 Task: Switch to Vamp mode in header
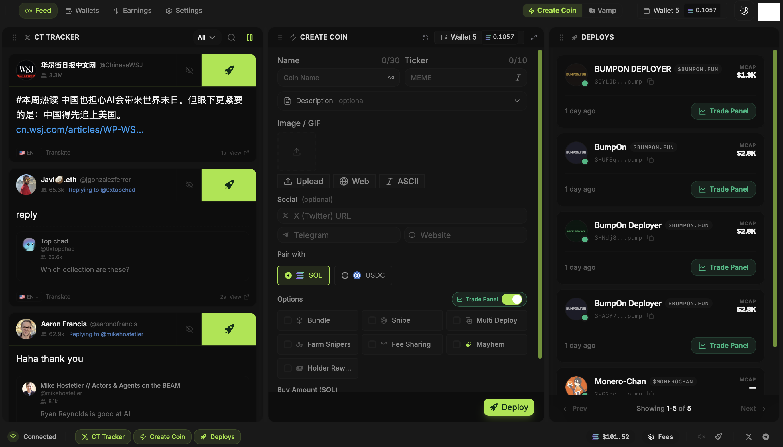[602, 11]
